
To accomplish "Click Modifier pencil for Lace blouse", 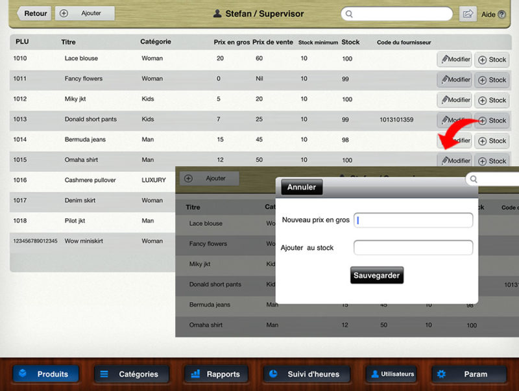I will coord(454,60).
